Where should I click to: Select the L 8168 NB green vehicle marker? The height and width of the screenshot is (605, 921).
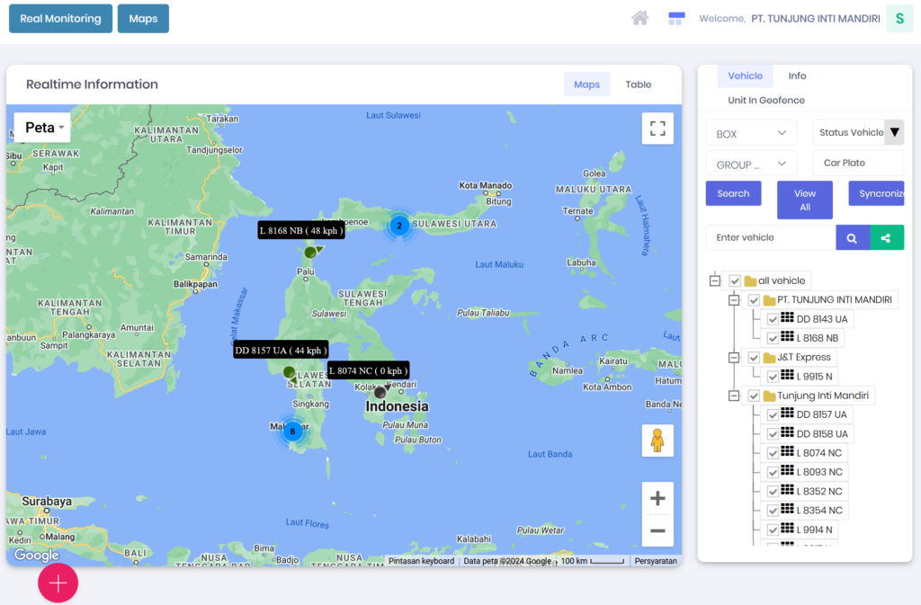click(x=310, y=253)
